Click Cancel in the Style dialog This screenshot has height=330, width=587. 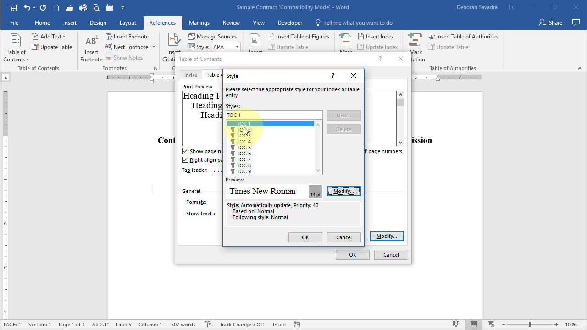344,237
